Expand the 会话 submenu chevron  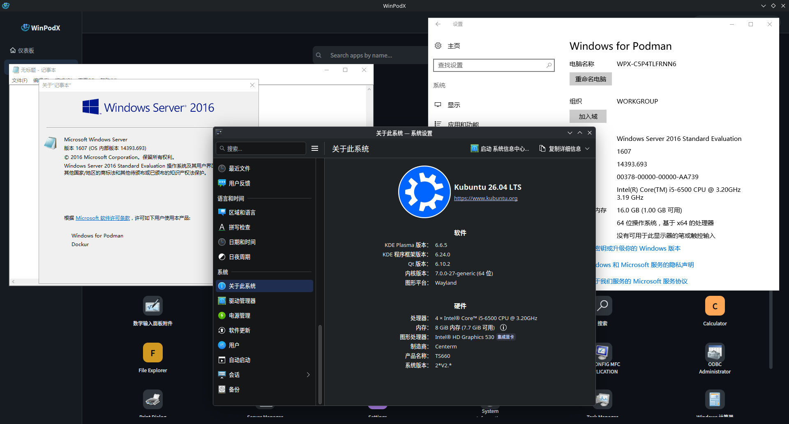coord(308,375)
